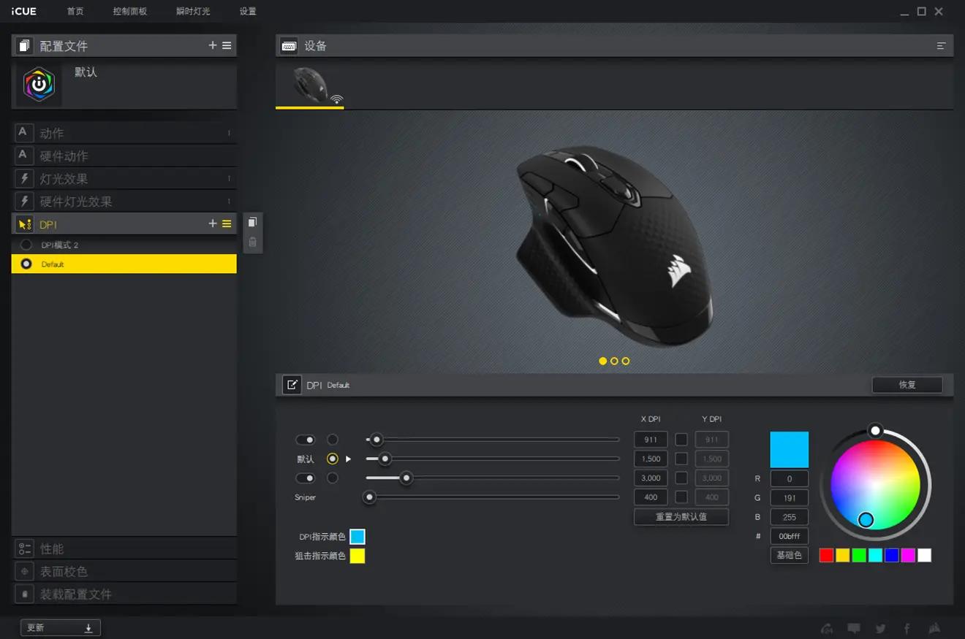
Task: Click the hex color field showing 00bfff
Action: coord(790,536)
